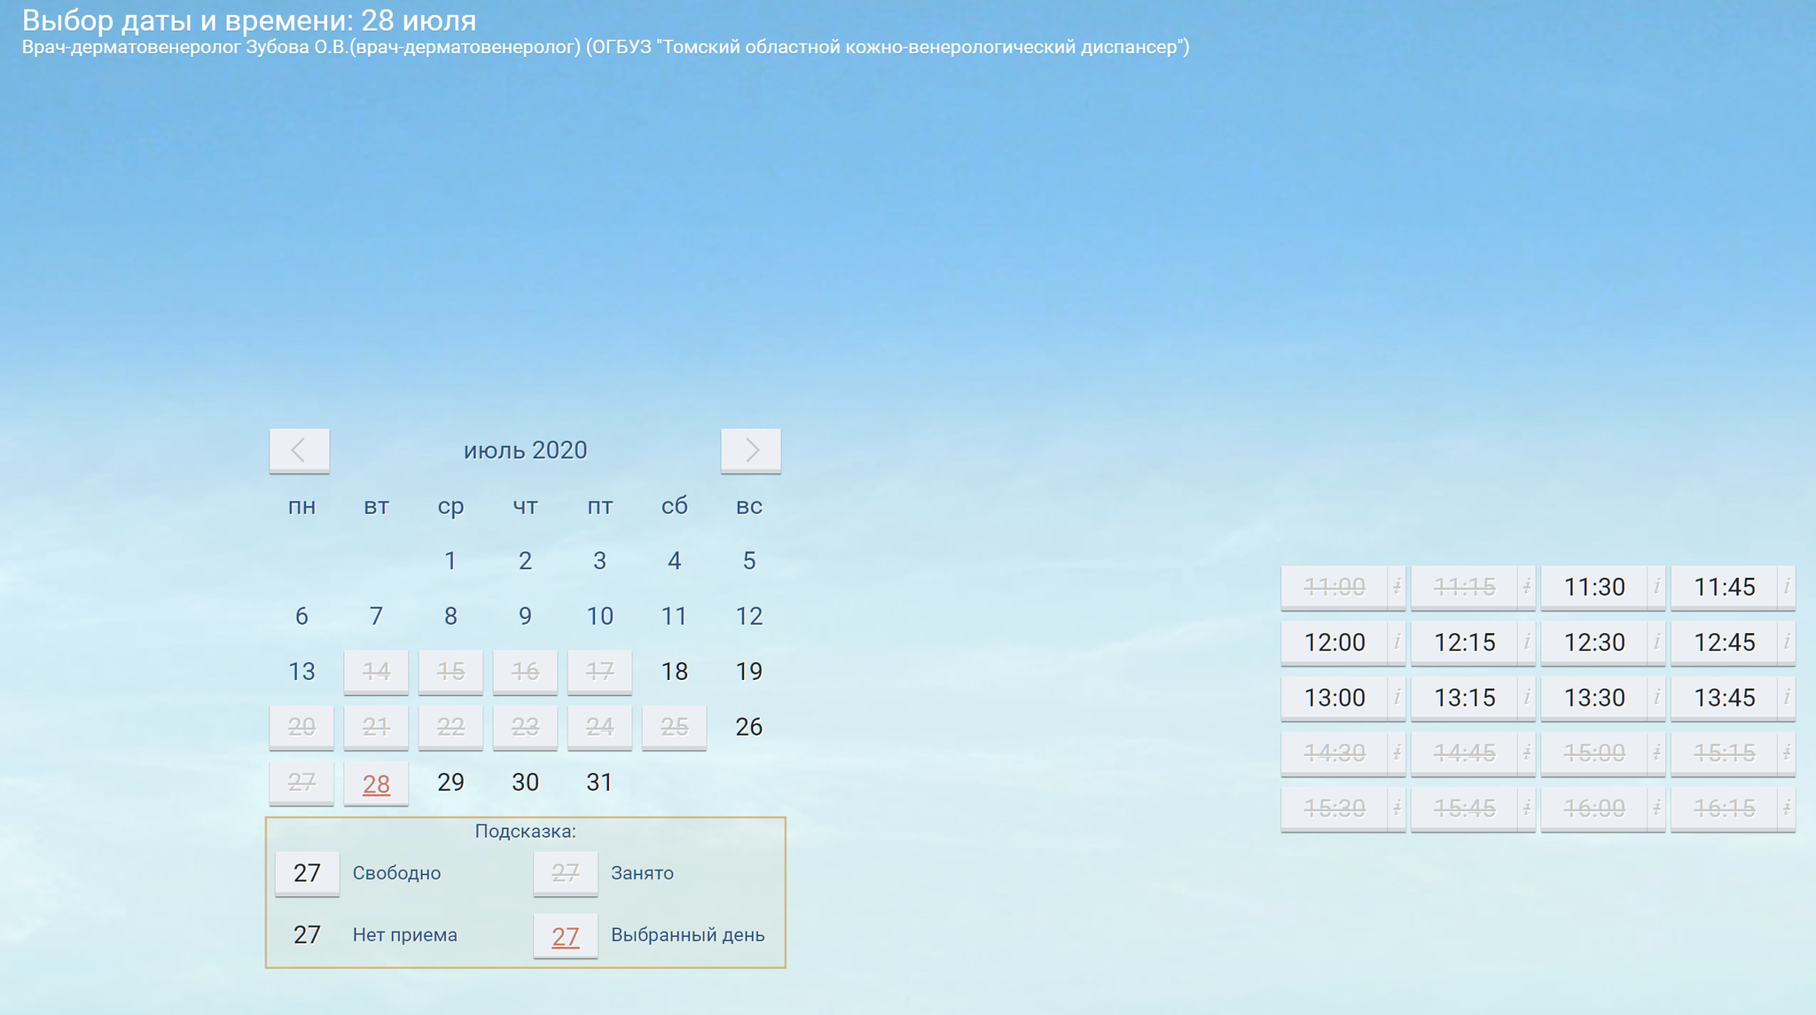Image resolution: width=1816 pixels, height=1015 pixels.
Task: Click occupied day 27 in calendar
Action: pyautogui.click(x=301, y=782)
